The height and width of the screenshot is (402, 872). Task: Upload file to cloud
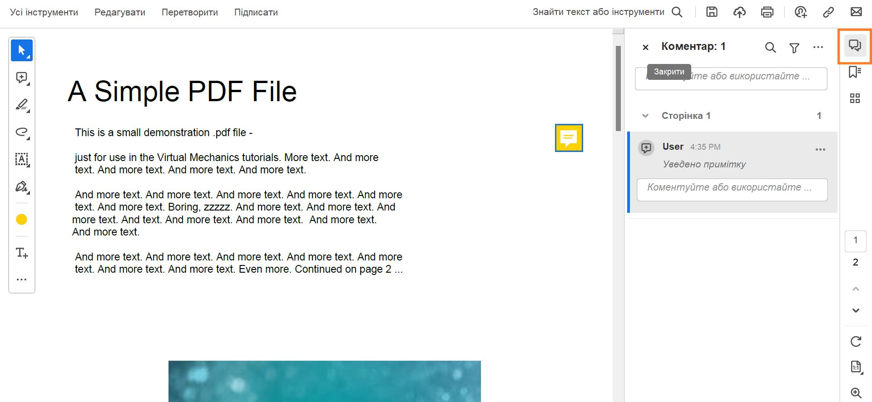point(739,12)
